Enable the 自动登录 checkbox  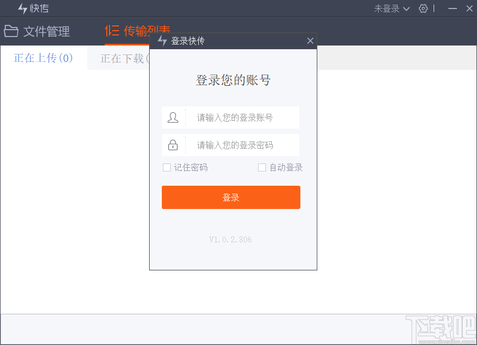point(262,167)
